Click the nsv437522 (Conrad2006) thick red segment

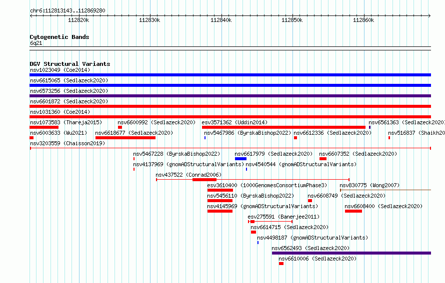click(204, 180)
